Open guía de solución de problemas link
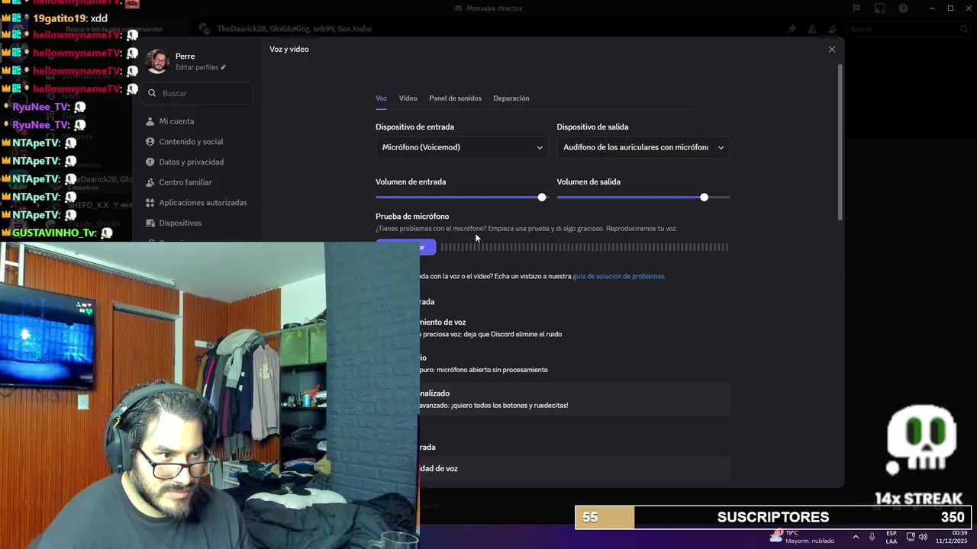The height and width of the screenshot is (549, 977). [x=619, y=276]
